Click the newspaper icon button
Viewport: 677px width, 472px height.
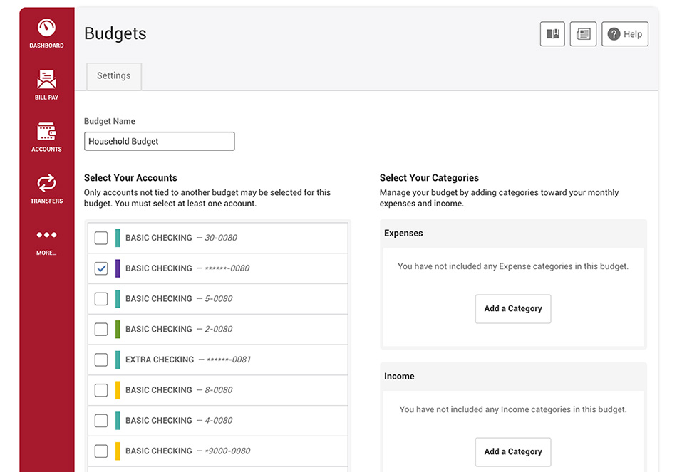pos(583,34)
